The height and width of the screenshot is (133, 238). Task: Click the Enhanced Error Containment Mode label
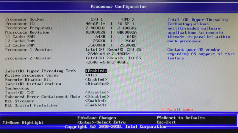click(43, 97)
